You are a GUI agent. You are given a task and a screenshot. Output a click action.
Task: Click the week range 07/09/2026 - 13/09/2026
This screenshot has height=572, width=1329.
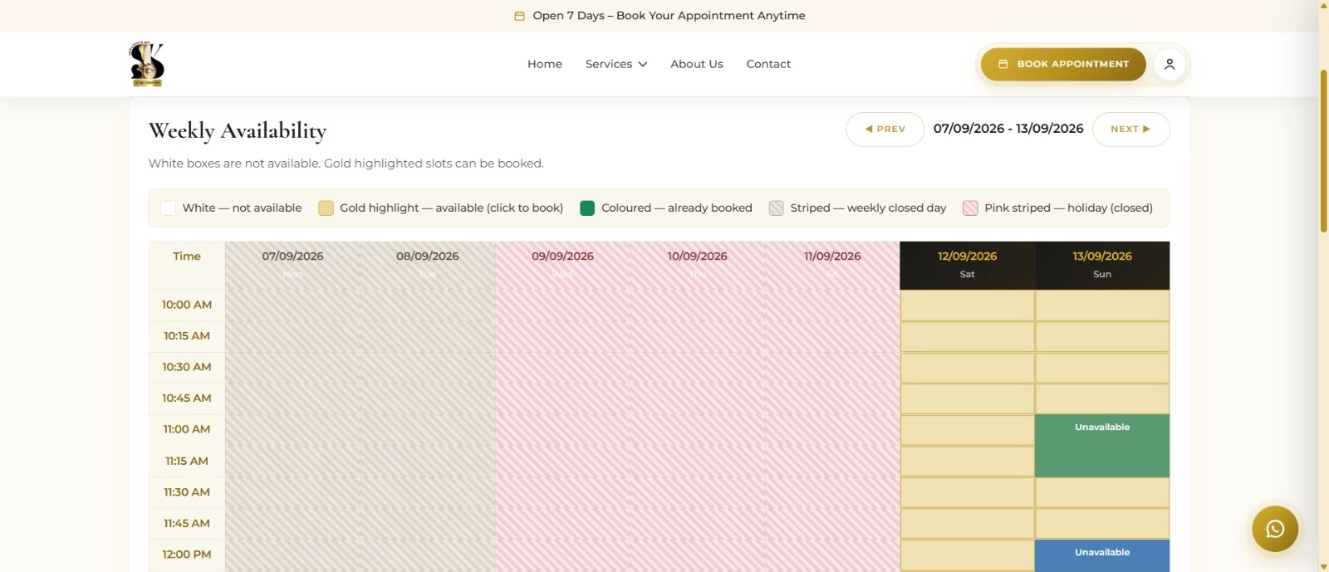point(1008,129)
